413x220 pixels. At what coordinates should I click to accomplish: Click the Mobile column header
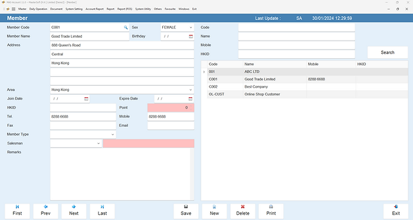(331, 64)
